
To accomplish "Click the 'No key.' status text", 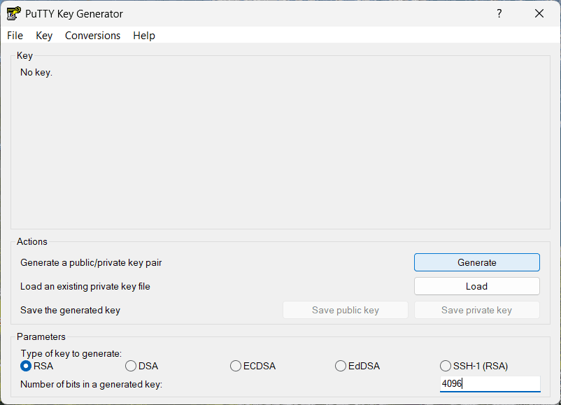I will coord(36,72).
